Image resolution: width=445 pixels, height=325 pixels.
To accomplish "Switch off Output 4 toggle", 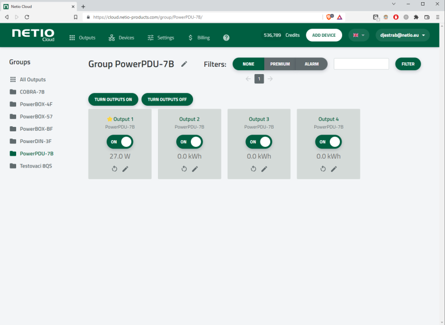I will tap(329, 142).
